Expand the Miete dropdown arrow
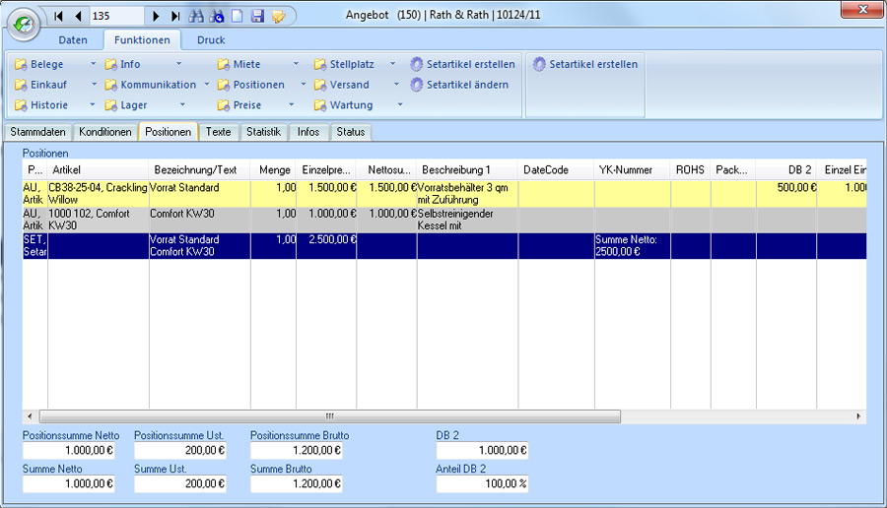 (296, 64)
